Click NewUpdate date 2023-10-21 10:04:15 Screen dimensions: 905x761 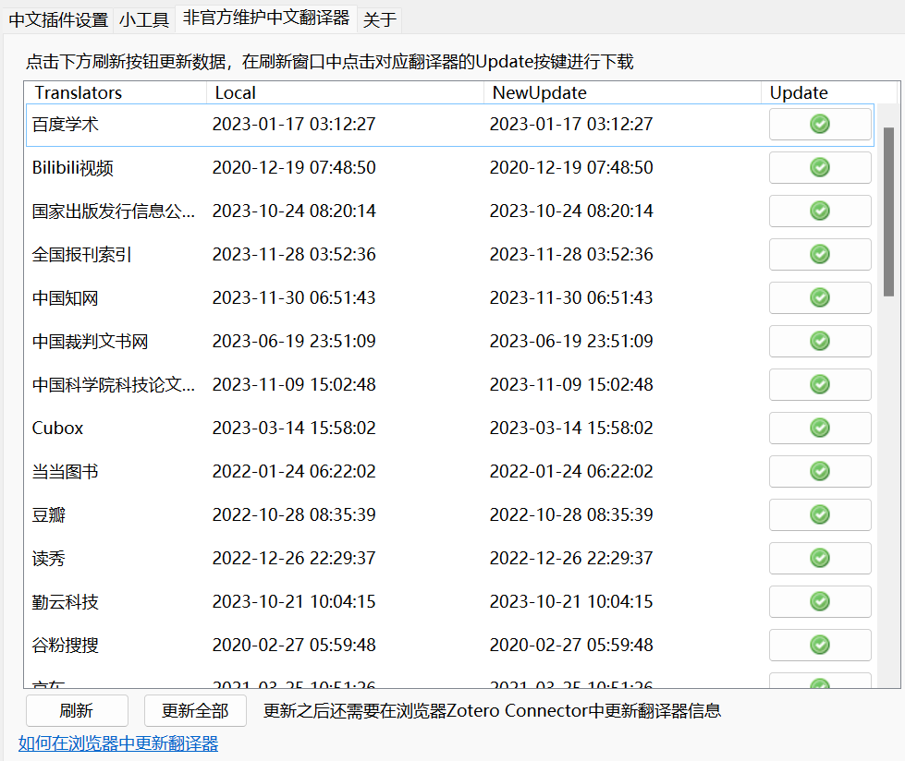click(571, 602)
